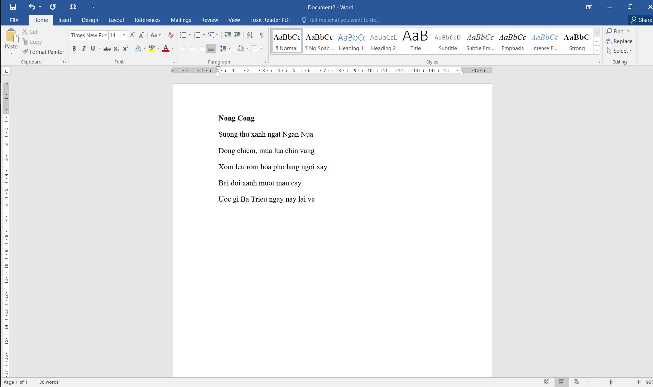Highlight text in yellow
This screenshot has width=653, height=387.
click(152, 49)
